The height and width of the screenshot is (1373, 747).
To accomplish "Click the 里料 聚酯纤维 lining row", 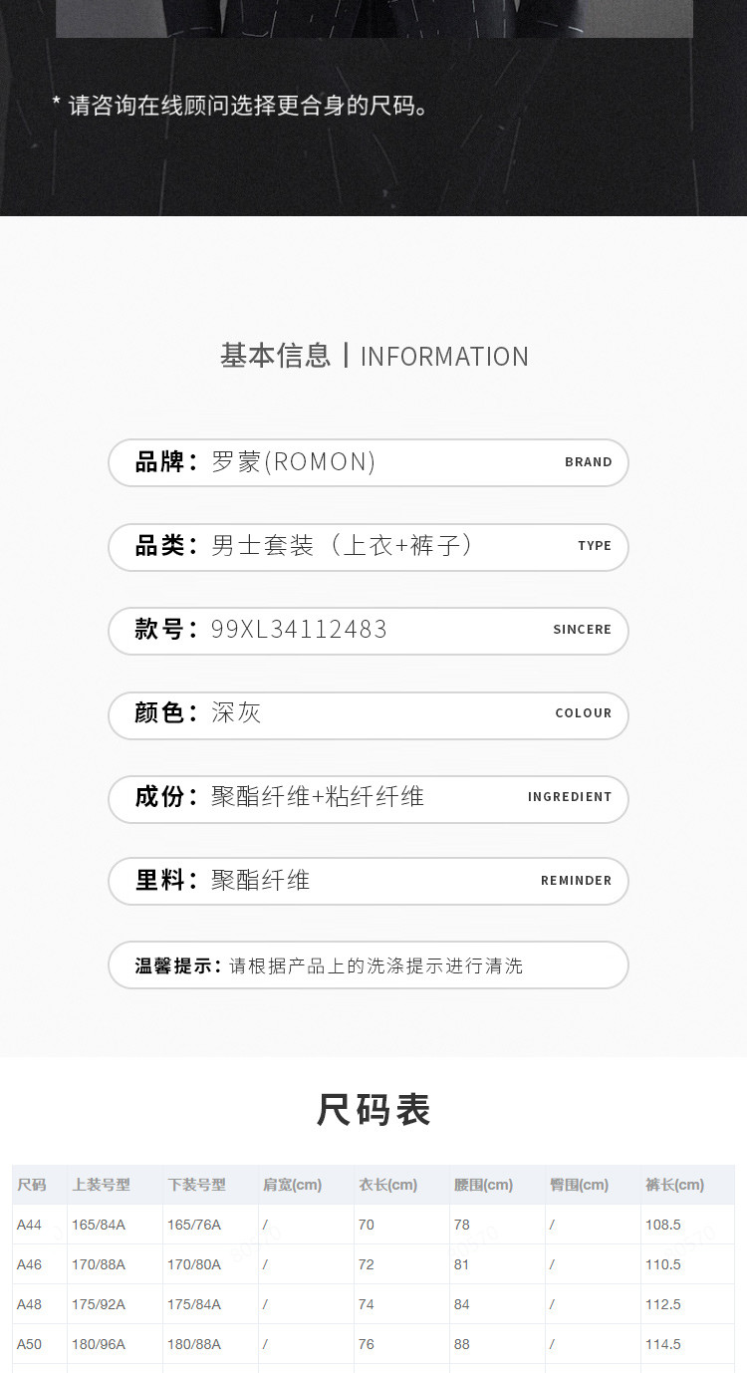I will coord(368,881).
